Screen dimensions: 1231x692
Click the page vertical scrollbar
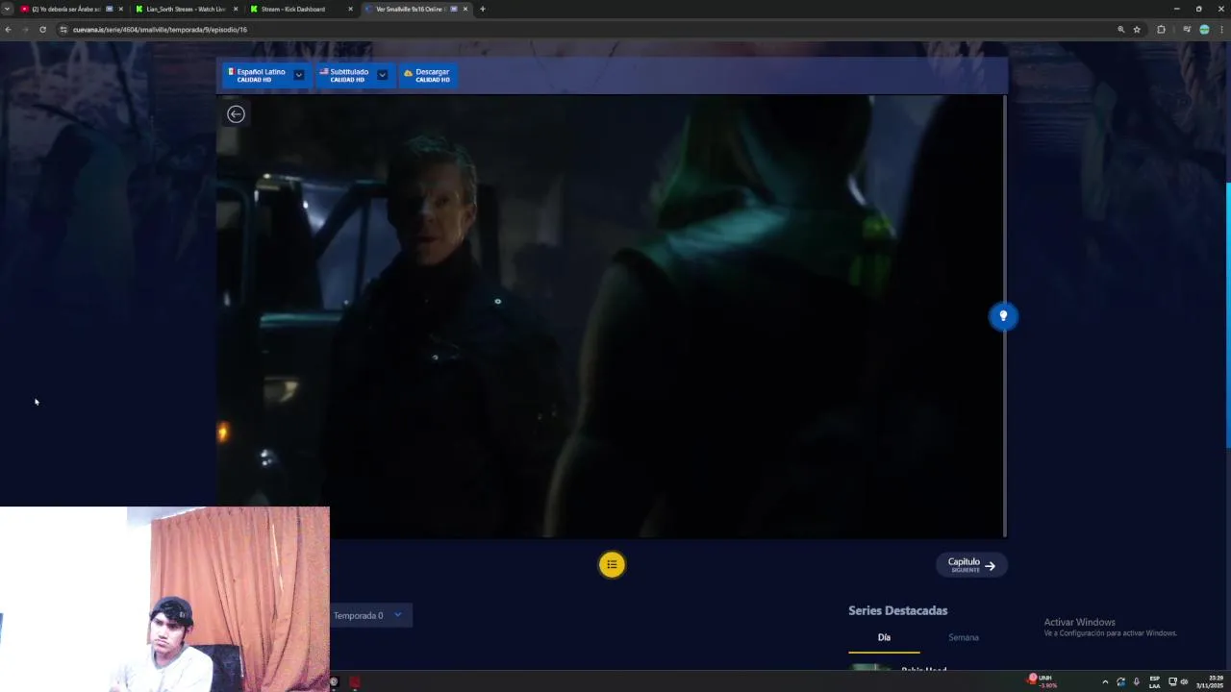1228,314
